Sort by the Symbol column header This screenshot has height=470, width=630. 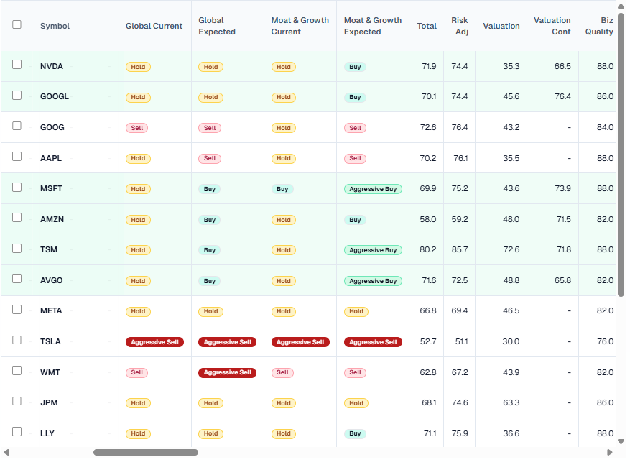(55, 26)
